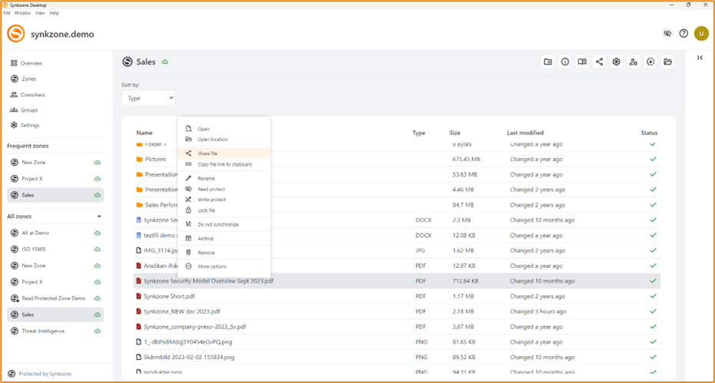Go to Coworkers in the sidebar
The height and width of the screenshot is (383, 715).
pyautogui.click(x=33, y=94)
